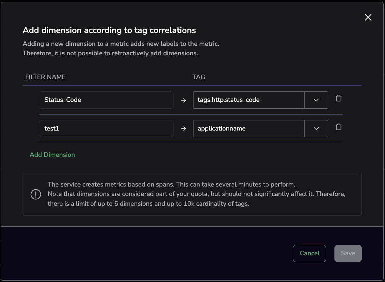Click the TAG column header
This screenshot has width=385, height=282.
199,77
